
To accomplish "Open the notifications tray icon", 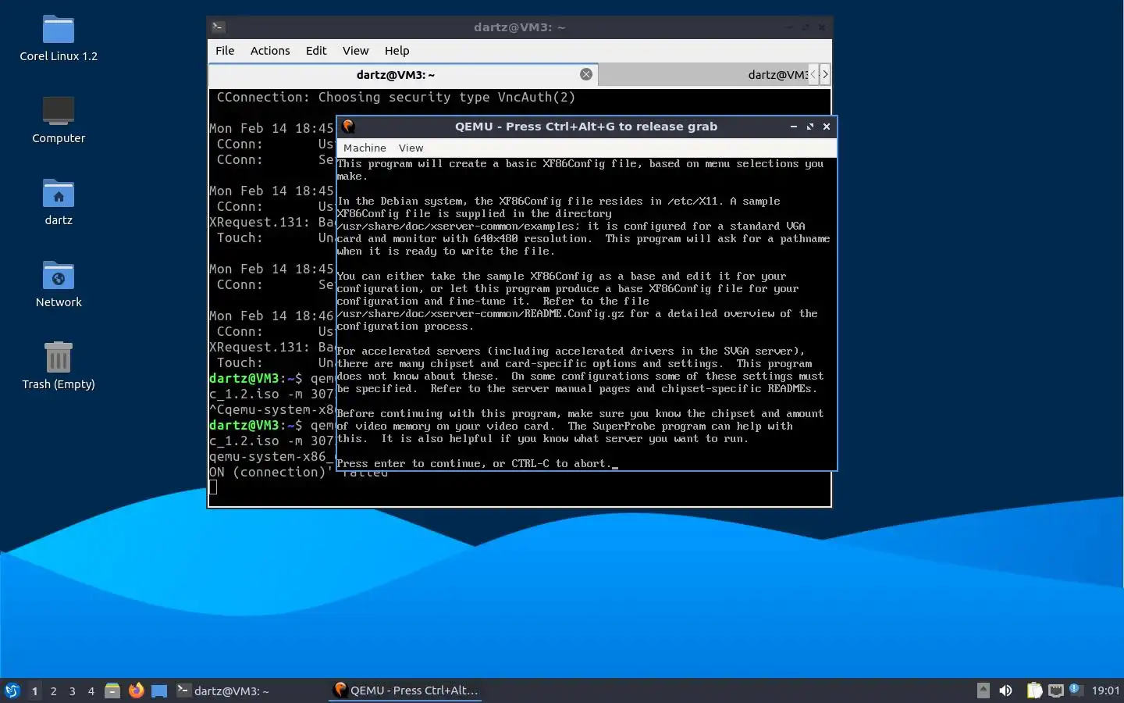I will pyautogui.click(x=1075, y=689).
